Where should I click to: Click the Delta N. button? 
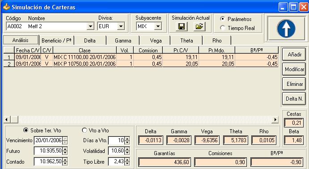[294, 99]
